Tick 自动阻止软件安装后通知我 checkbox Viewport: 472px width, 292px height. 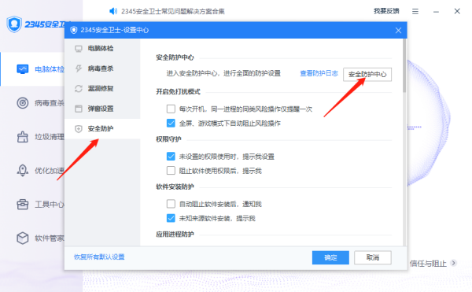(x=171, y=204)
